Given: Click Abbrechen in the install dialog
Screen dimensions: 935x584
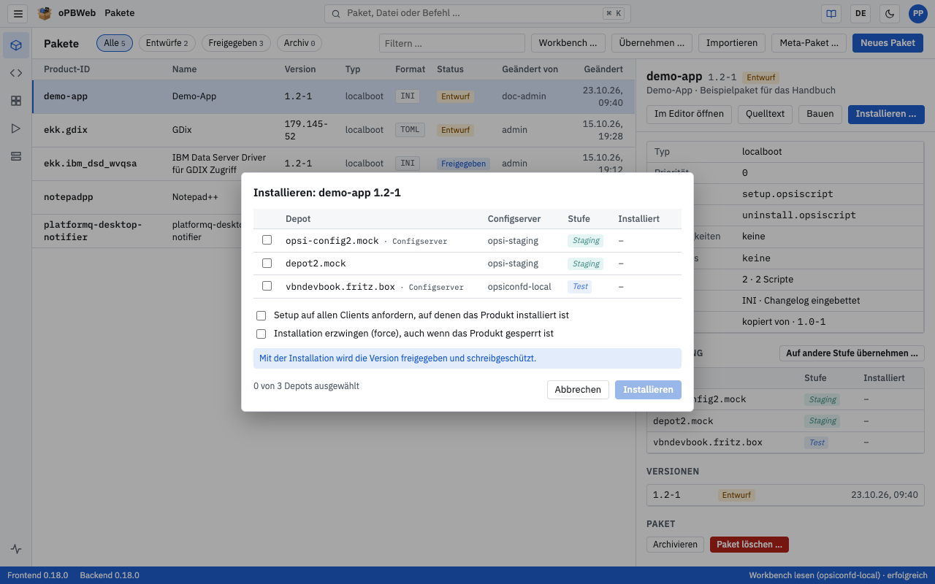Looking at the screenshot, I should [x=578, y=390].
